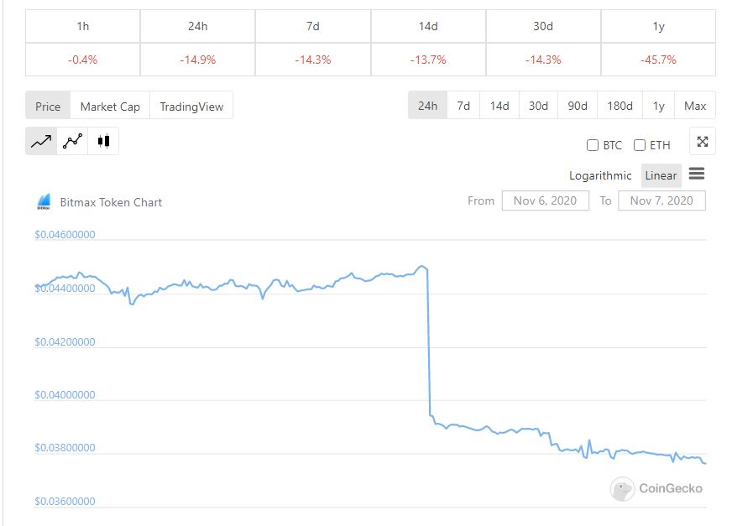Open the TradingView tab
This screenshot has height=526, width=732.
click(x=191, y=107)
